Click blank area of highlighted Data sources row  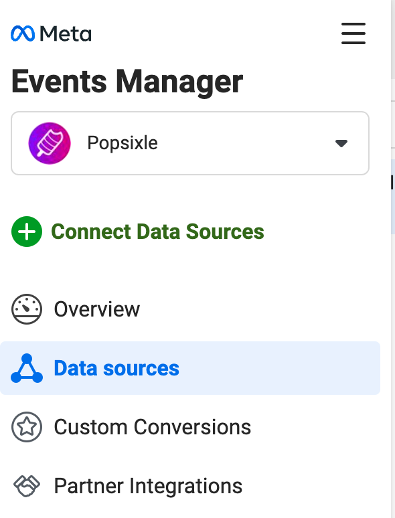[281, 368]
